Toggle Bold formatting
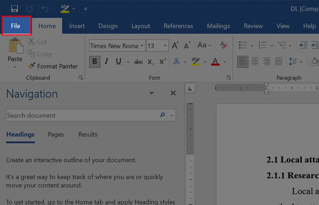The image size is (319, 205). (x=94, y=61)
